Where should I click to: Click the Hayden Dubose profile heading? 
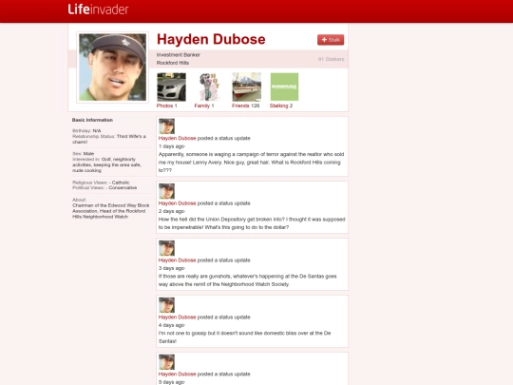click(211, 39)
